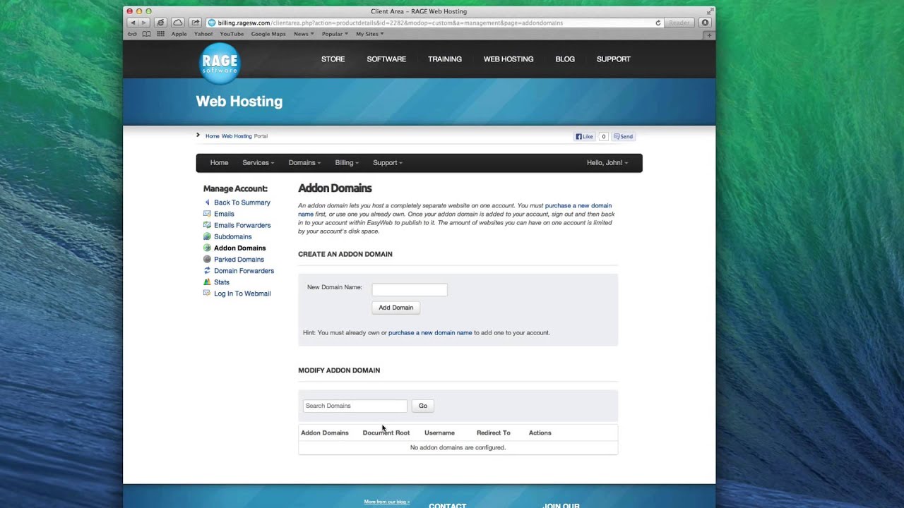
Task: Click the Log In To Webmail icon
Action: (x=207, y=293)
